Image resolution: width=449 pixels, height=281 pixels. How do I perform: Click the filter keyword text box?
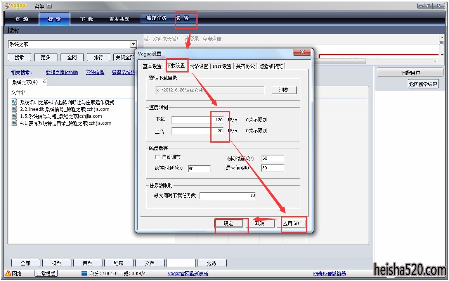(x=181, y=263)
